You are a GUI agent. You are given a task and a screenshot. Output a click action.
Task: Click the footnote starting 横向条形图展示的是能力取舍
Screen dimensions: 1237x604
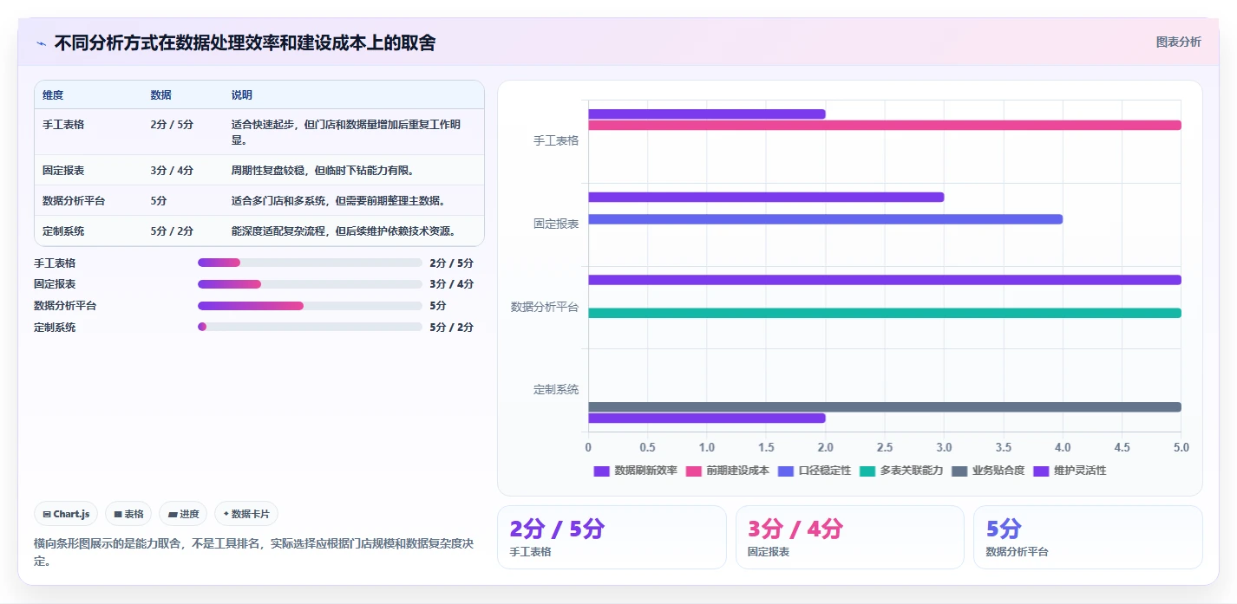254,552
